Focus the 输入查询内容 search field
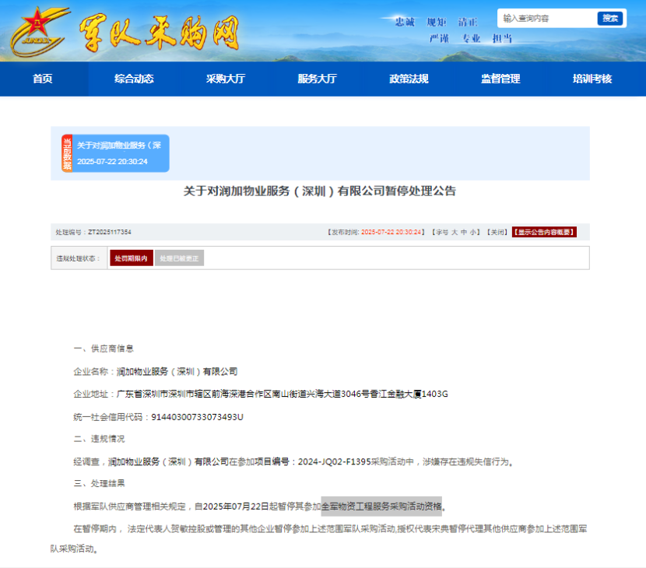646x568 pixels. (x=546, y=19)
